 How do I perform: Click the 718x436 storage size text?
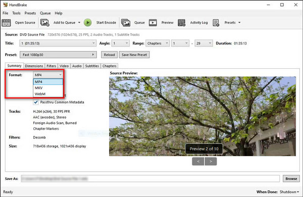pos(60,146)
